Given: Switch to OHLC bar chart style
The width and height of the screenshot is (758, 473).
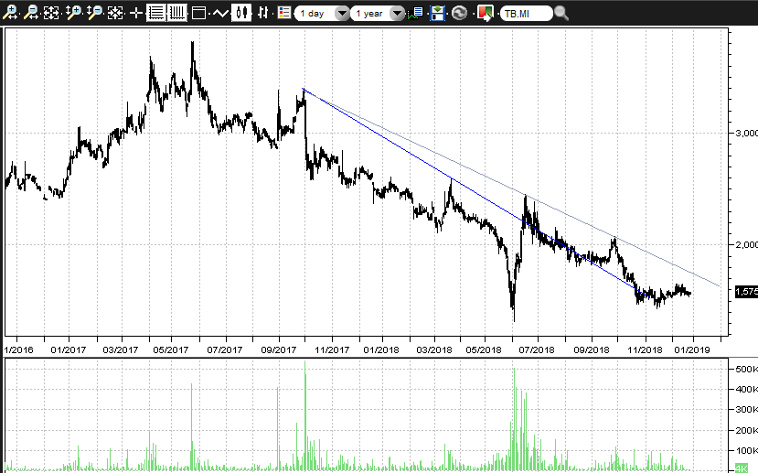Looking at the screenshot, I should pos(262,13).
